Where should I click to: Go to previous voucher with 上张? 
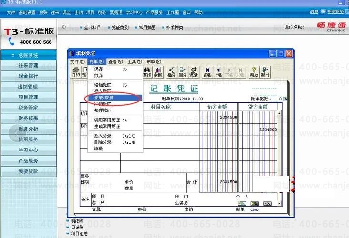tap(218, 72)
